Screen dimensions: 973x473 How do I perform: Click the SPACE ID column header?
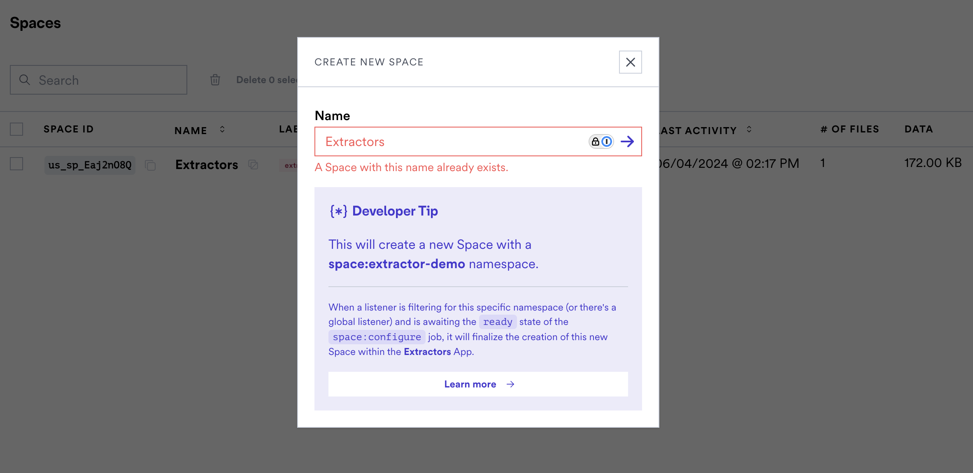(68, 129)
